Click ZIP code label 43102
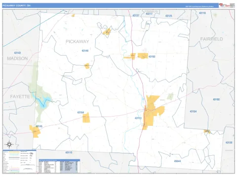This screenshot has width=237, height=177. [216, 99]
